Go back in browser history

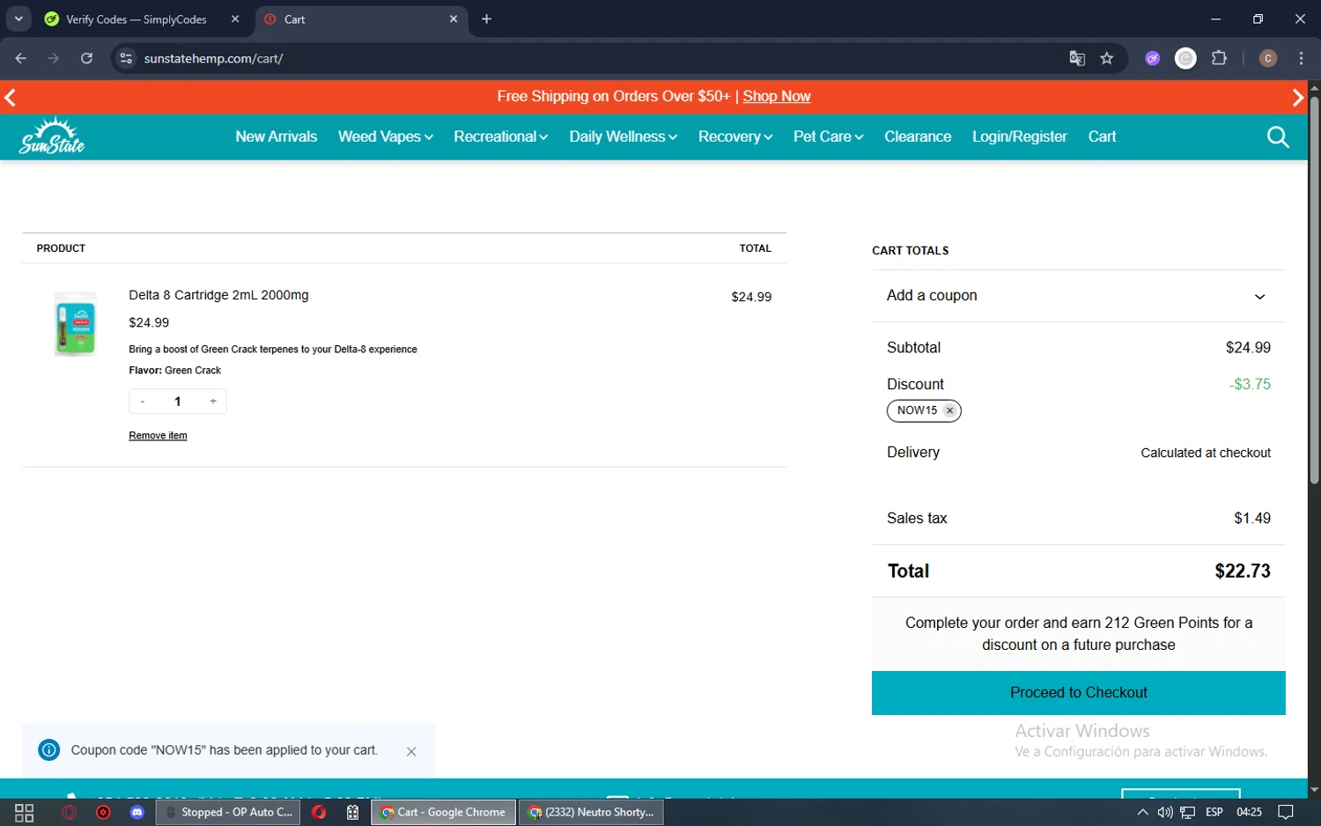click(x=21, y=58)
